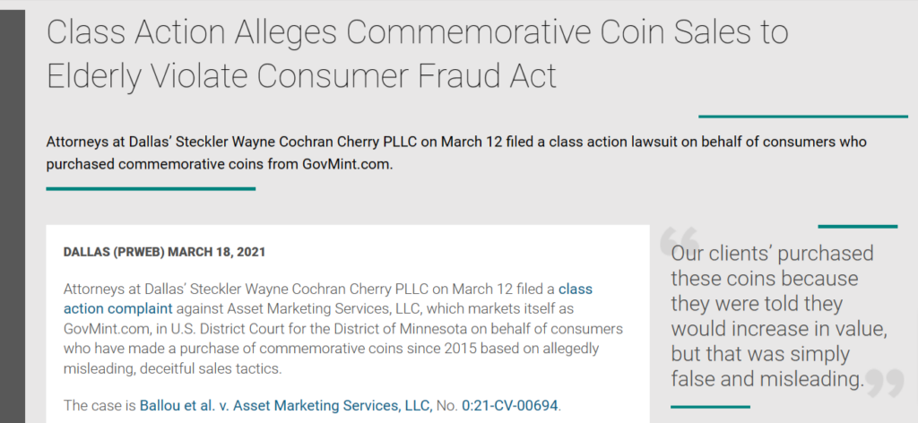The width and height of the screenshot is (918, 423).
Task: Click the headline line "Class Action Alleges Commemorative Coin Sales to"
Action: click(417, 31)
